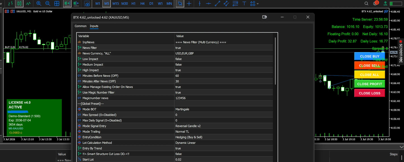Edit Minutes Before News value 60
Screen dimensions: 404x162
point(223,76)
